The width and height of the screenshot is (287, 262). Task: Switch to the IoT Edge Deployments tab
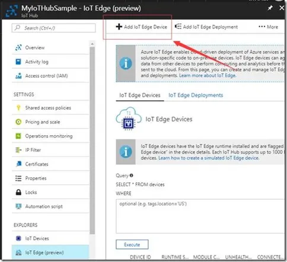(x=196, y=95)
